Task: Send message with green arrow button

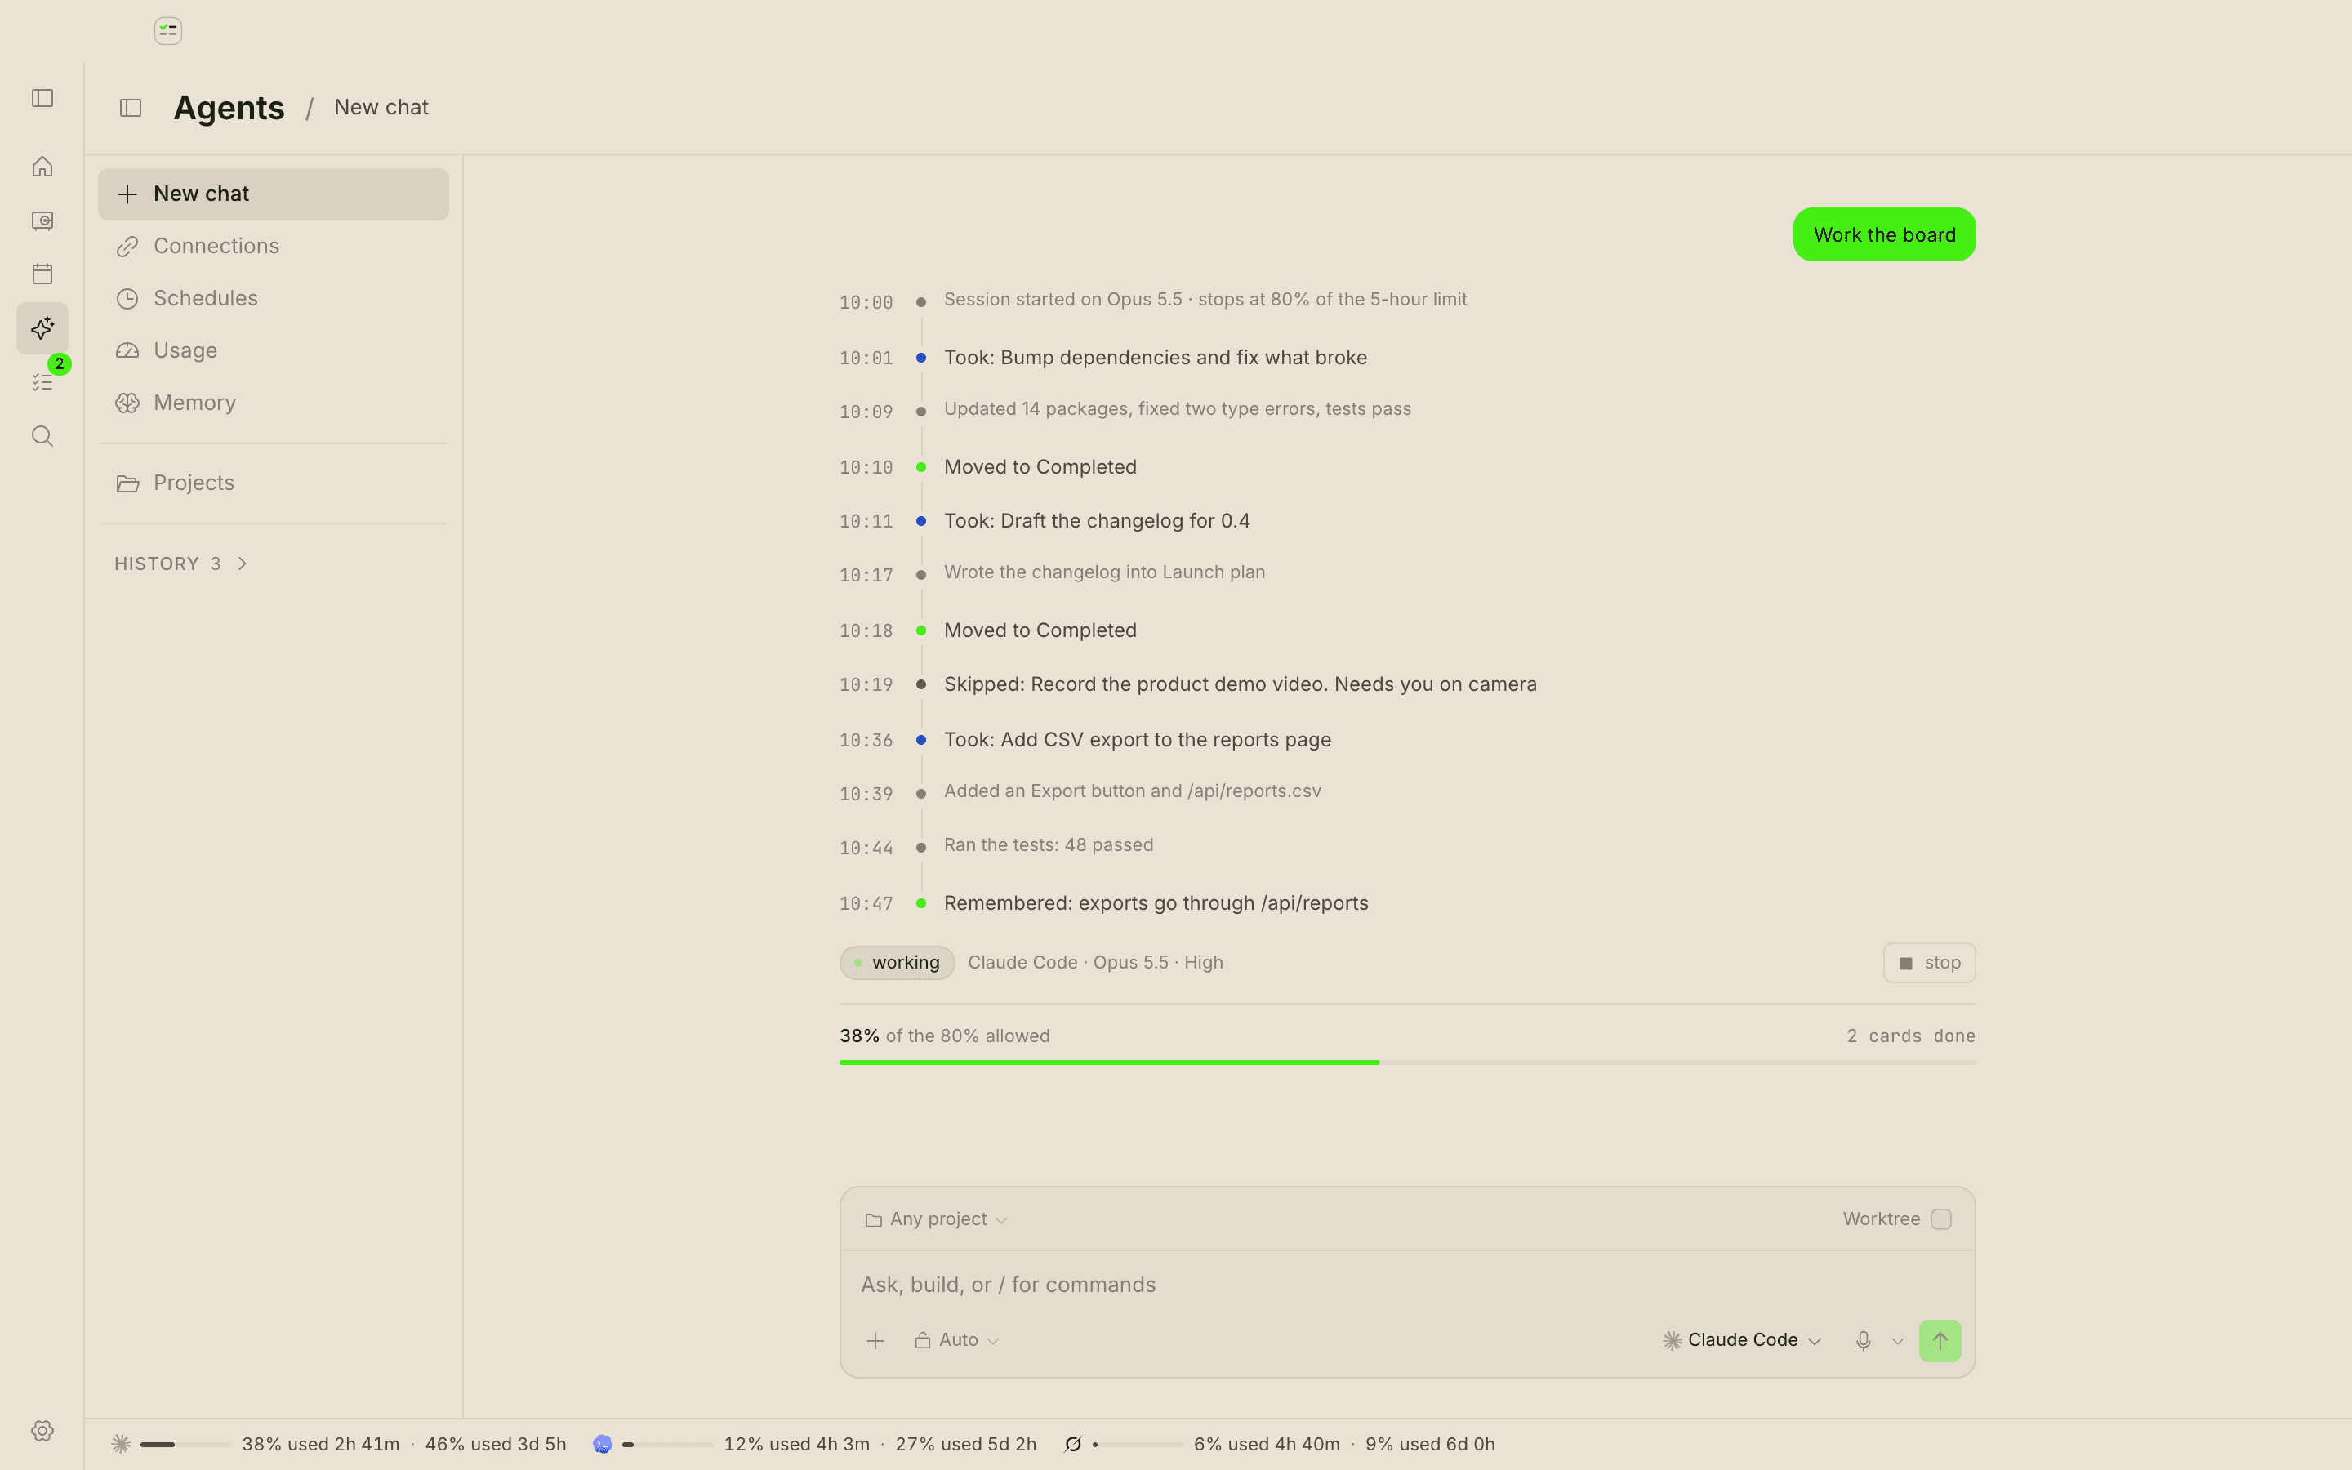Action: coord(1940,1341)
